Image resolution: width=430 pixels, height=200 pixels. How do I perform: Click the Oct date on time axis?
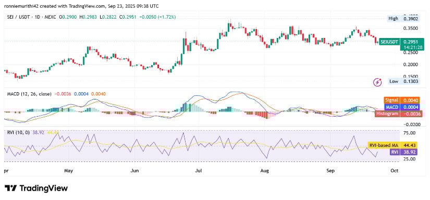click(395, 171)
